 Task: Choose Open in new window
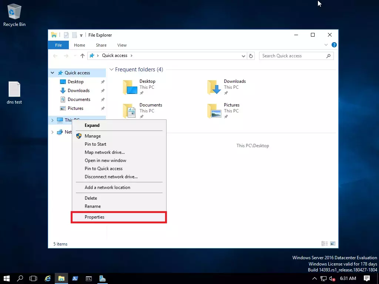119,160
